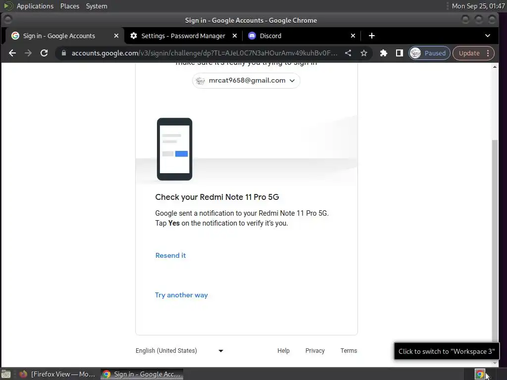Select the Sign in - Google Acc taskbar window
507x380 pixels.
pyautogui.click(x=142, y=374)
